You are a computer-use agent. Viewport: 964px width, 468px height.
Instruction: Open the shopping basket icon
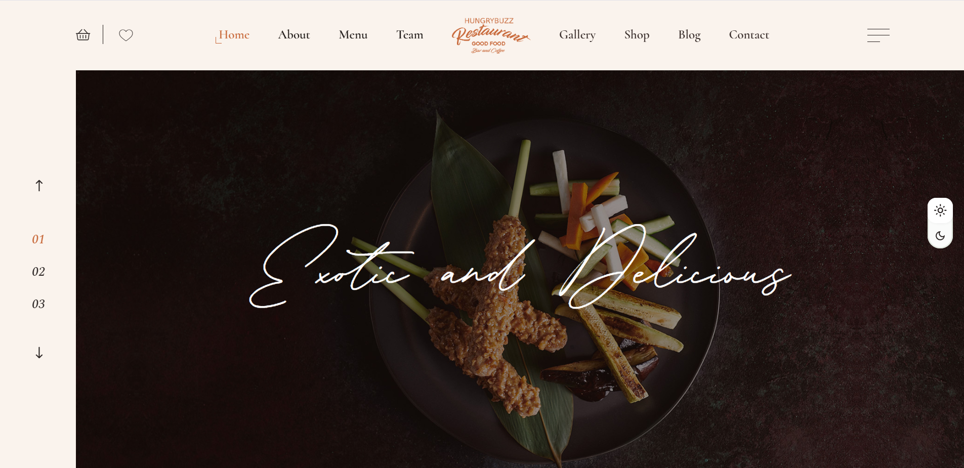pos(83,35)
